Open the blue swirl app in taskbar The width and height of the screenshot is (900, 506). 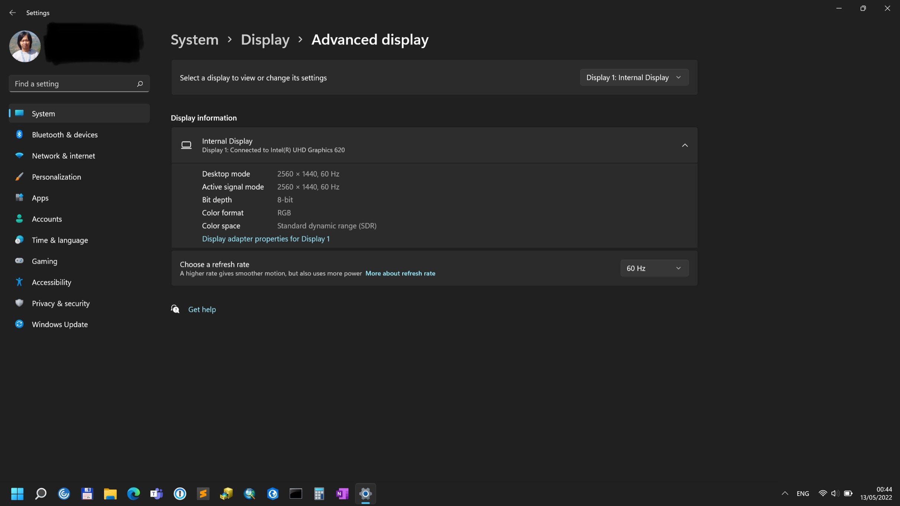pos(64,493)
